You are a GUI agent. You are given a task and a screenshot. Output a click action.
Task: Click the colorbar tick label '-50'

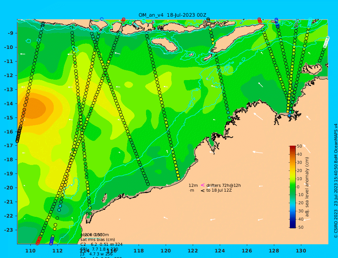click(300, 227)
